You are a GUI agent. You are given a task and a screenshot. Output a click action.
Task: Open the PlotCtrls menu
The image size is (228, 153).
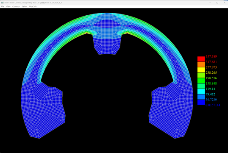33,6
